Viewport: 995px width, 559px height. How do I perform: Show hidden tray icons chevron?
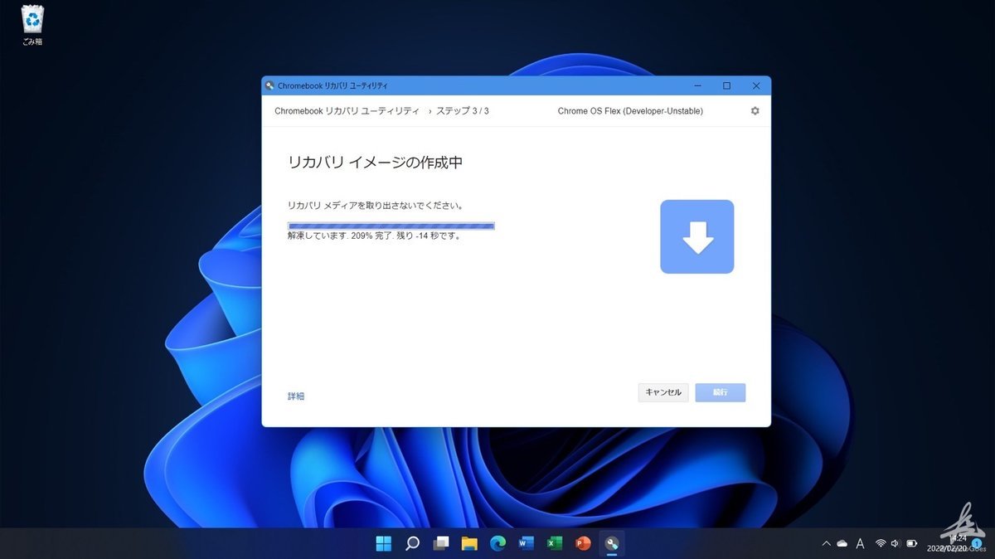[x=826, y=543]
